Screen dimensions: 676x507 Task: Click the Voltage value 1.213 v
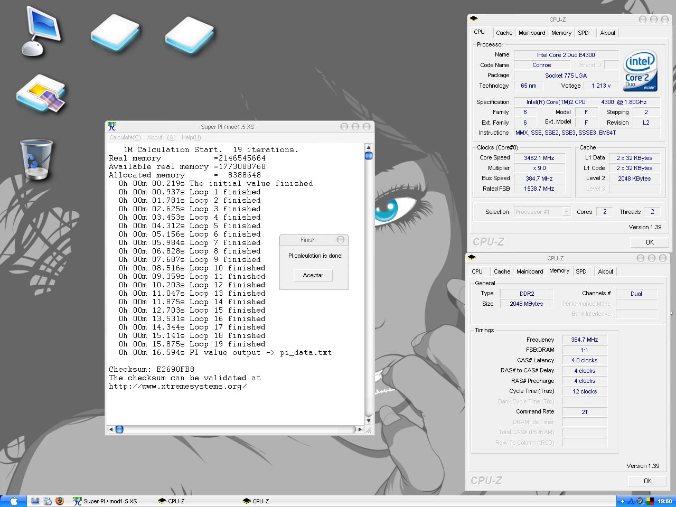[x=601, y=86]
